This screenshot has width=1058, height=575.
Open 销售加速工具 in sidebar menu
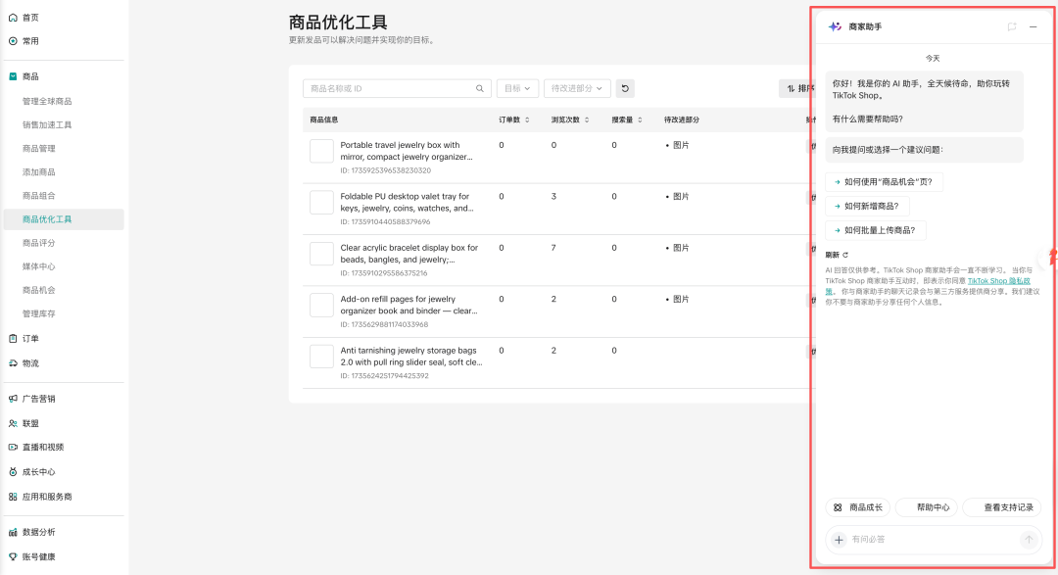[47, 124]
